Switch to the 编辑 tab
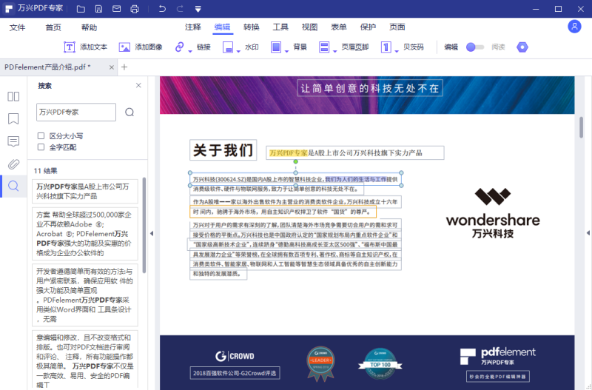 [222, 27]
